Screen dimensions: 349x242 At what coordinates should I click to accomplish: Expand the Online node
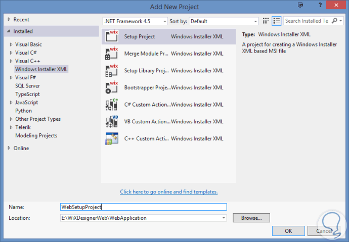click(9, 148)
